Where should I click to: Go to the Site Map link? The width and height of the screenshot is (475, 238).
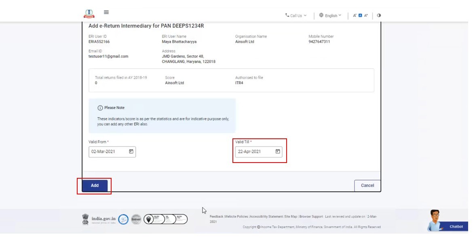[291, 217]
